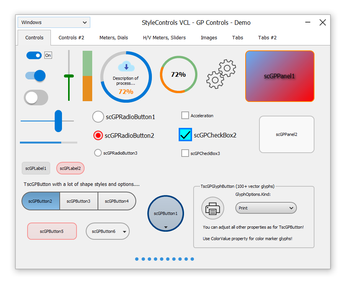Open the H/V Meters, Sliders tab

(165, 37)
